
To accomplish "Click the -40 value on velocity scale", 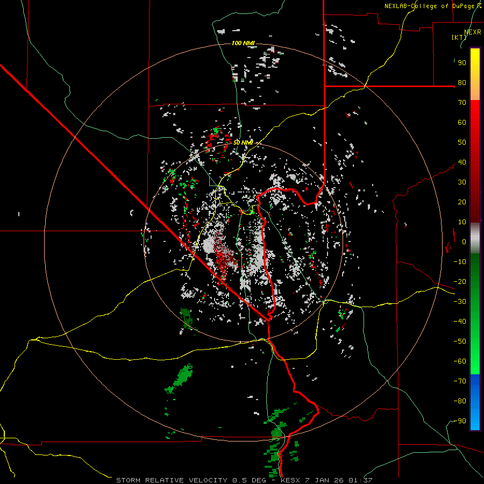I will pos(460,322).
